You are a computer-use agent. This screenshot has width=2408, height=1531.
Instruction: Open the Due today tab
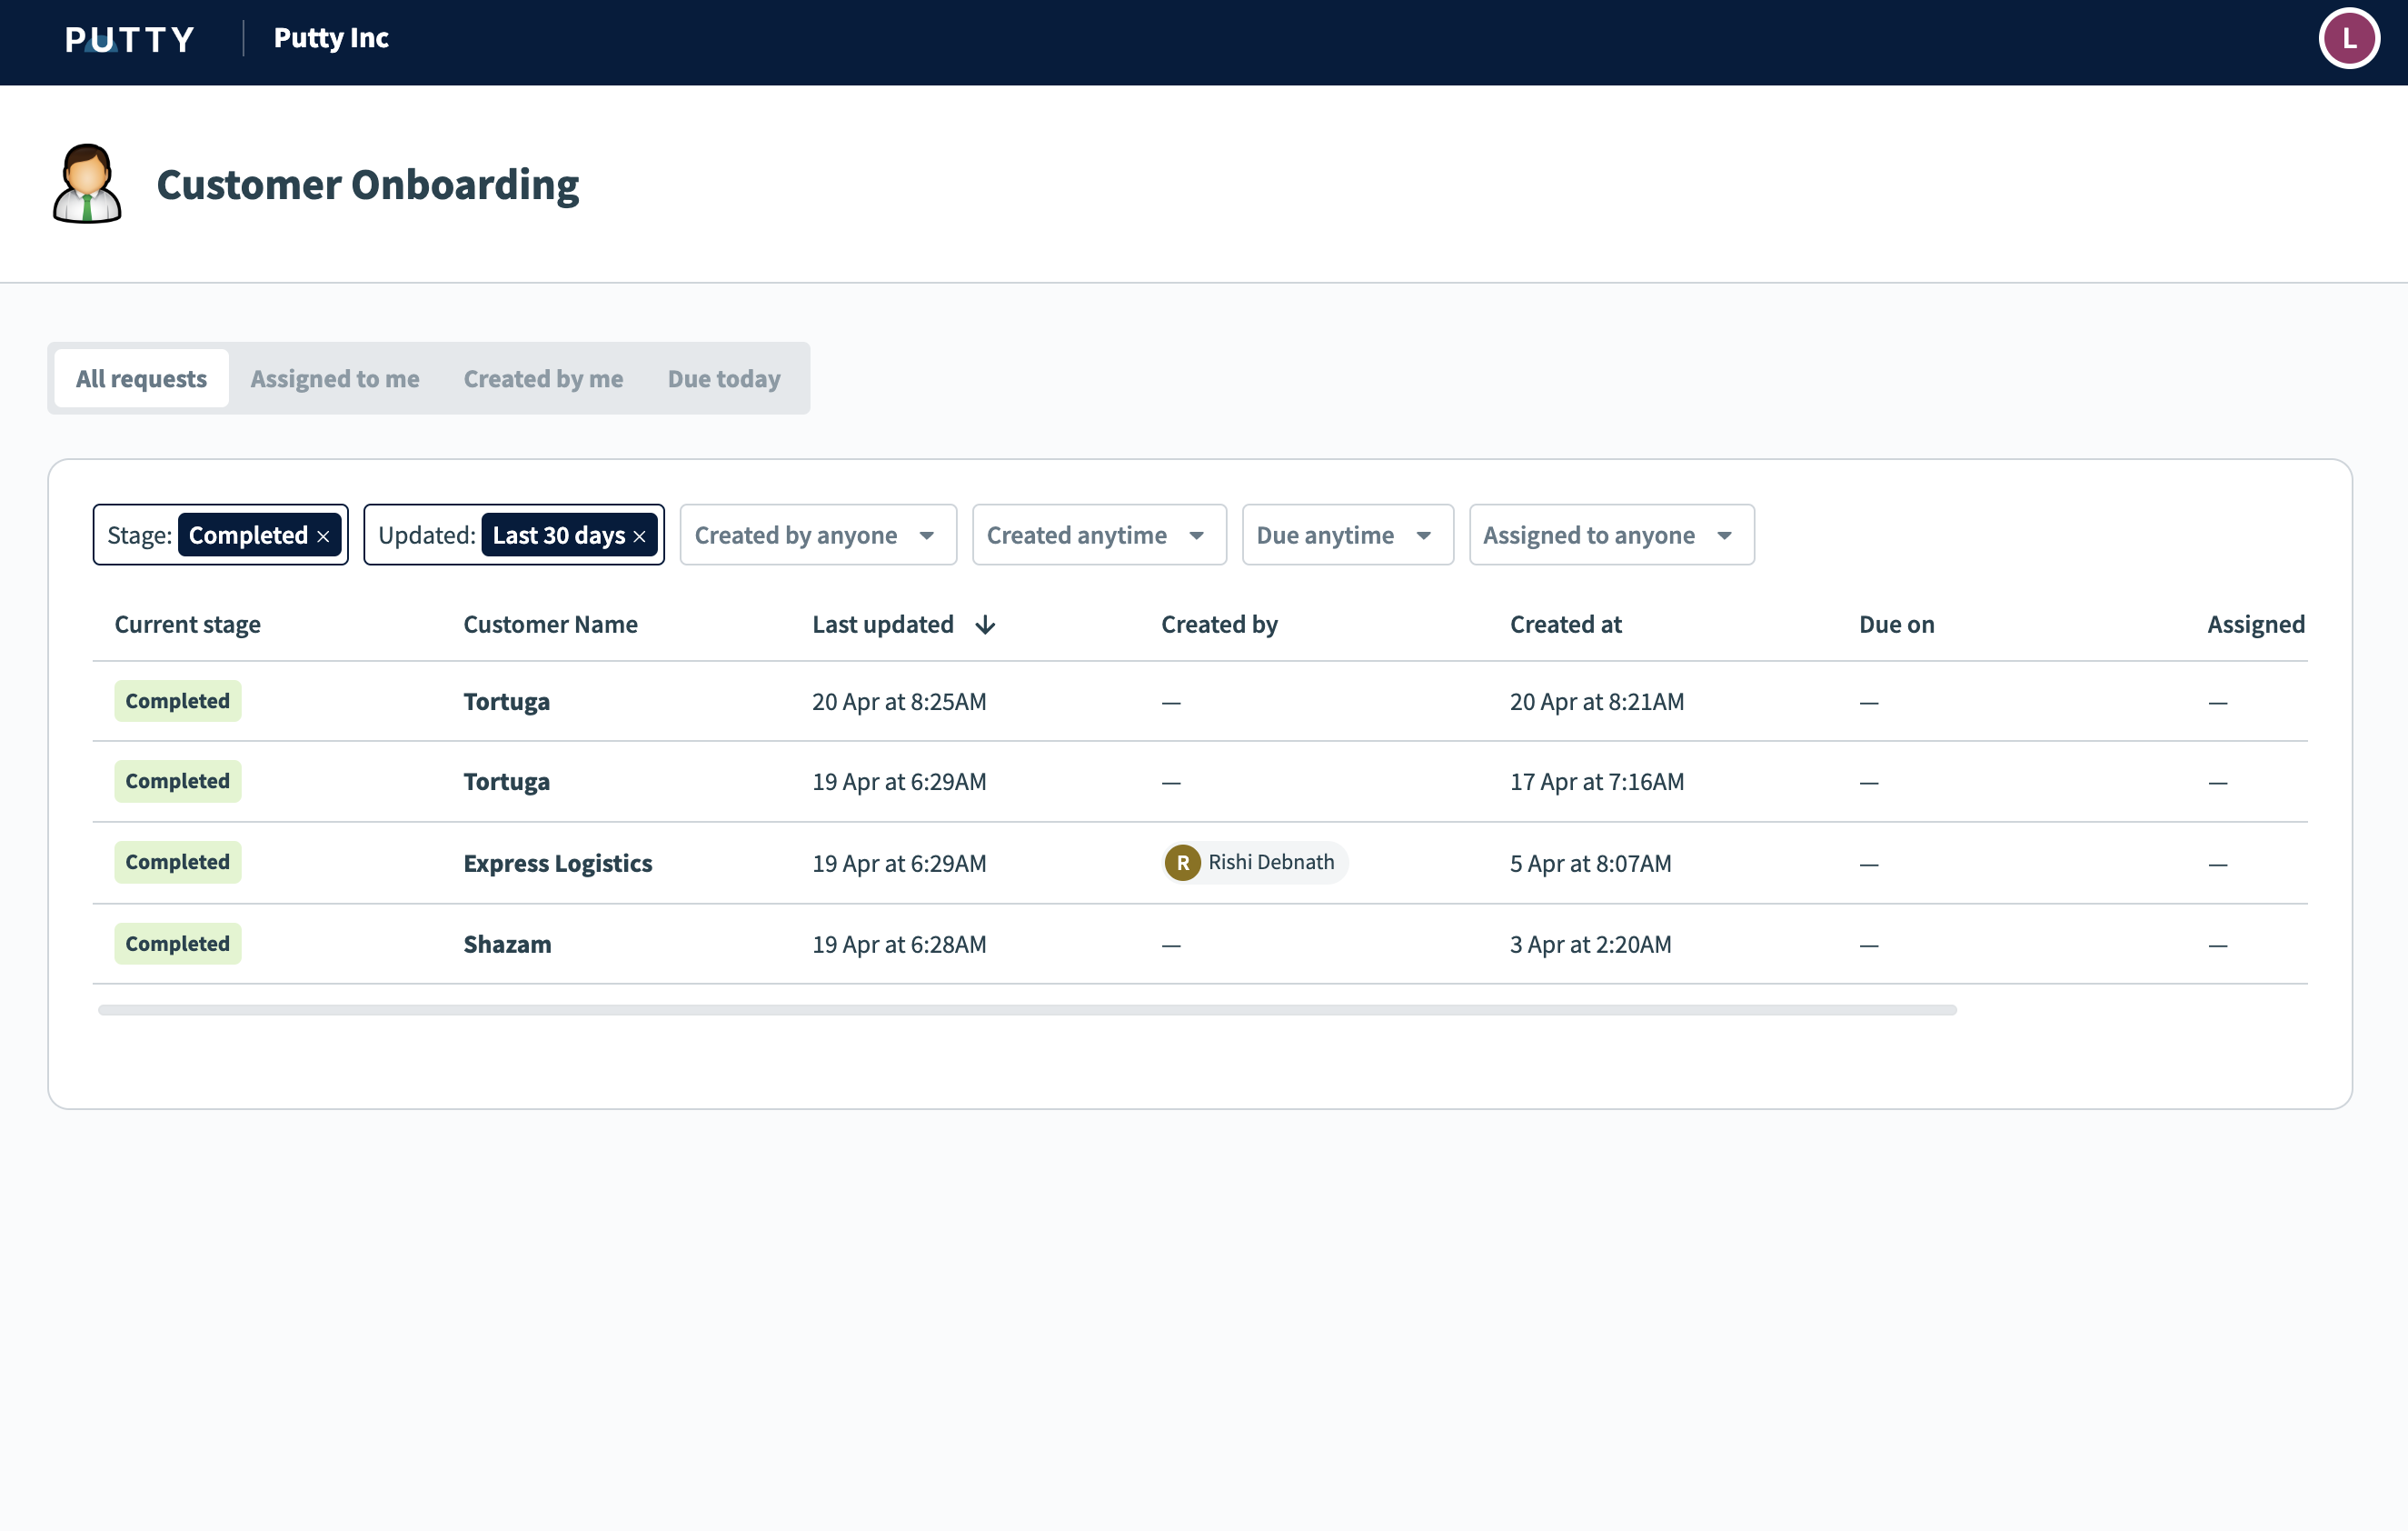click(723, 378)
